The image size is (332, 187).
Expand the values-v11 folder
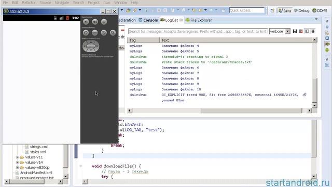(x=17, y=157)
